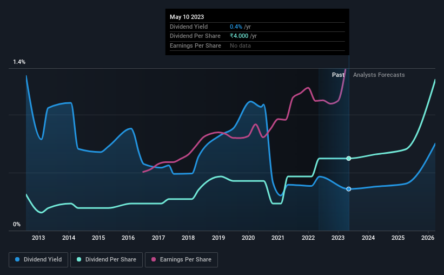Click the 2025 x-axis label
444x275 pixels.
[398, 238]
